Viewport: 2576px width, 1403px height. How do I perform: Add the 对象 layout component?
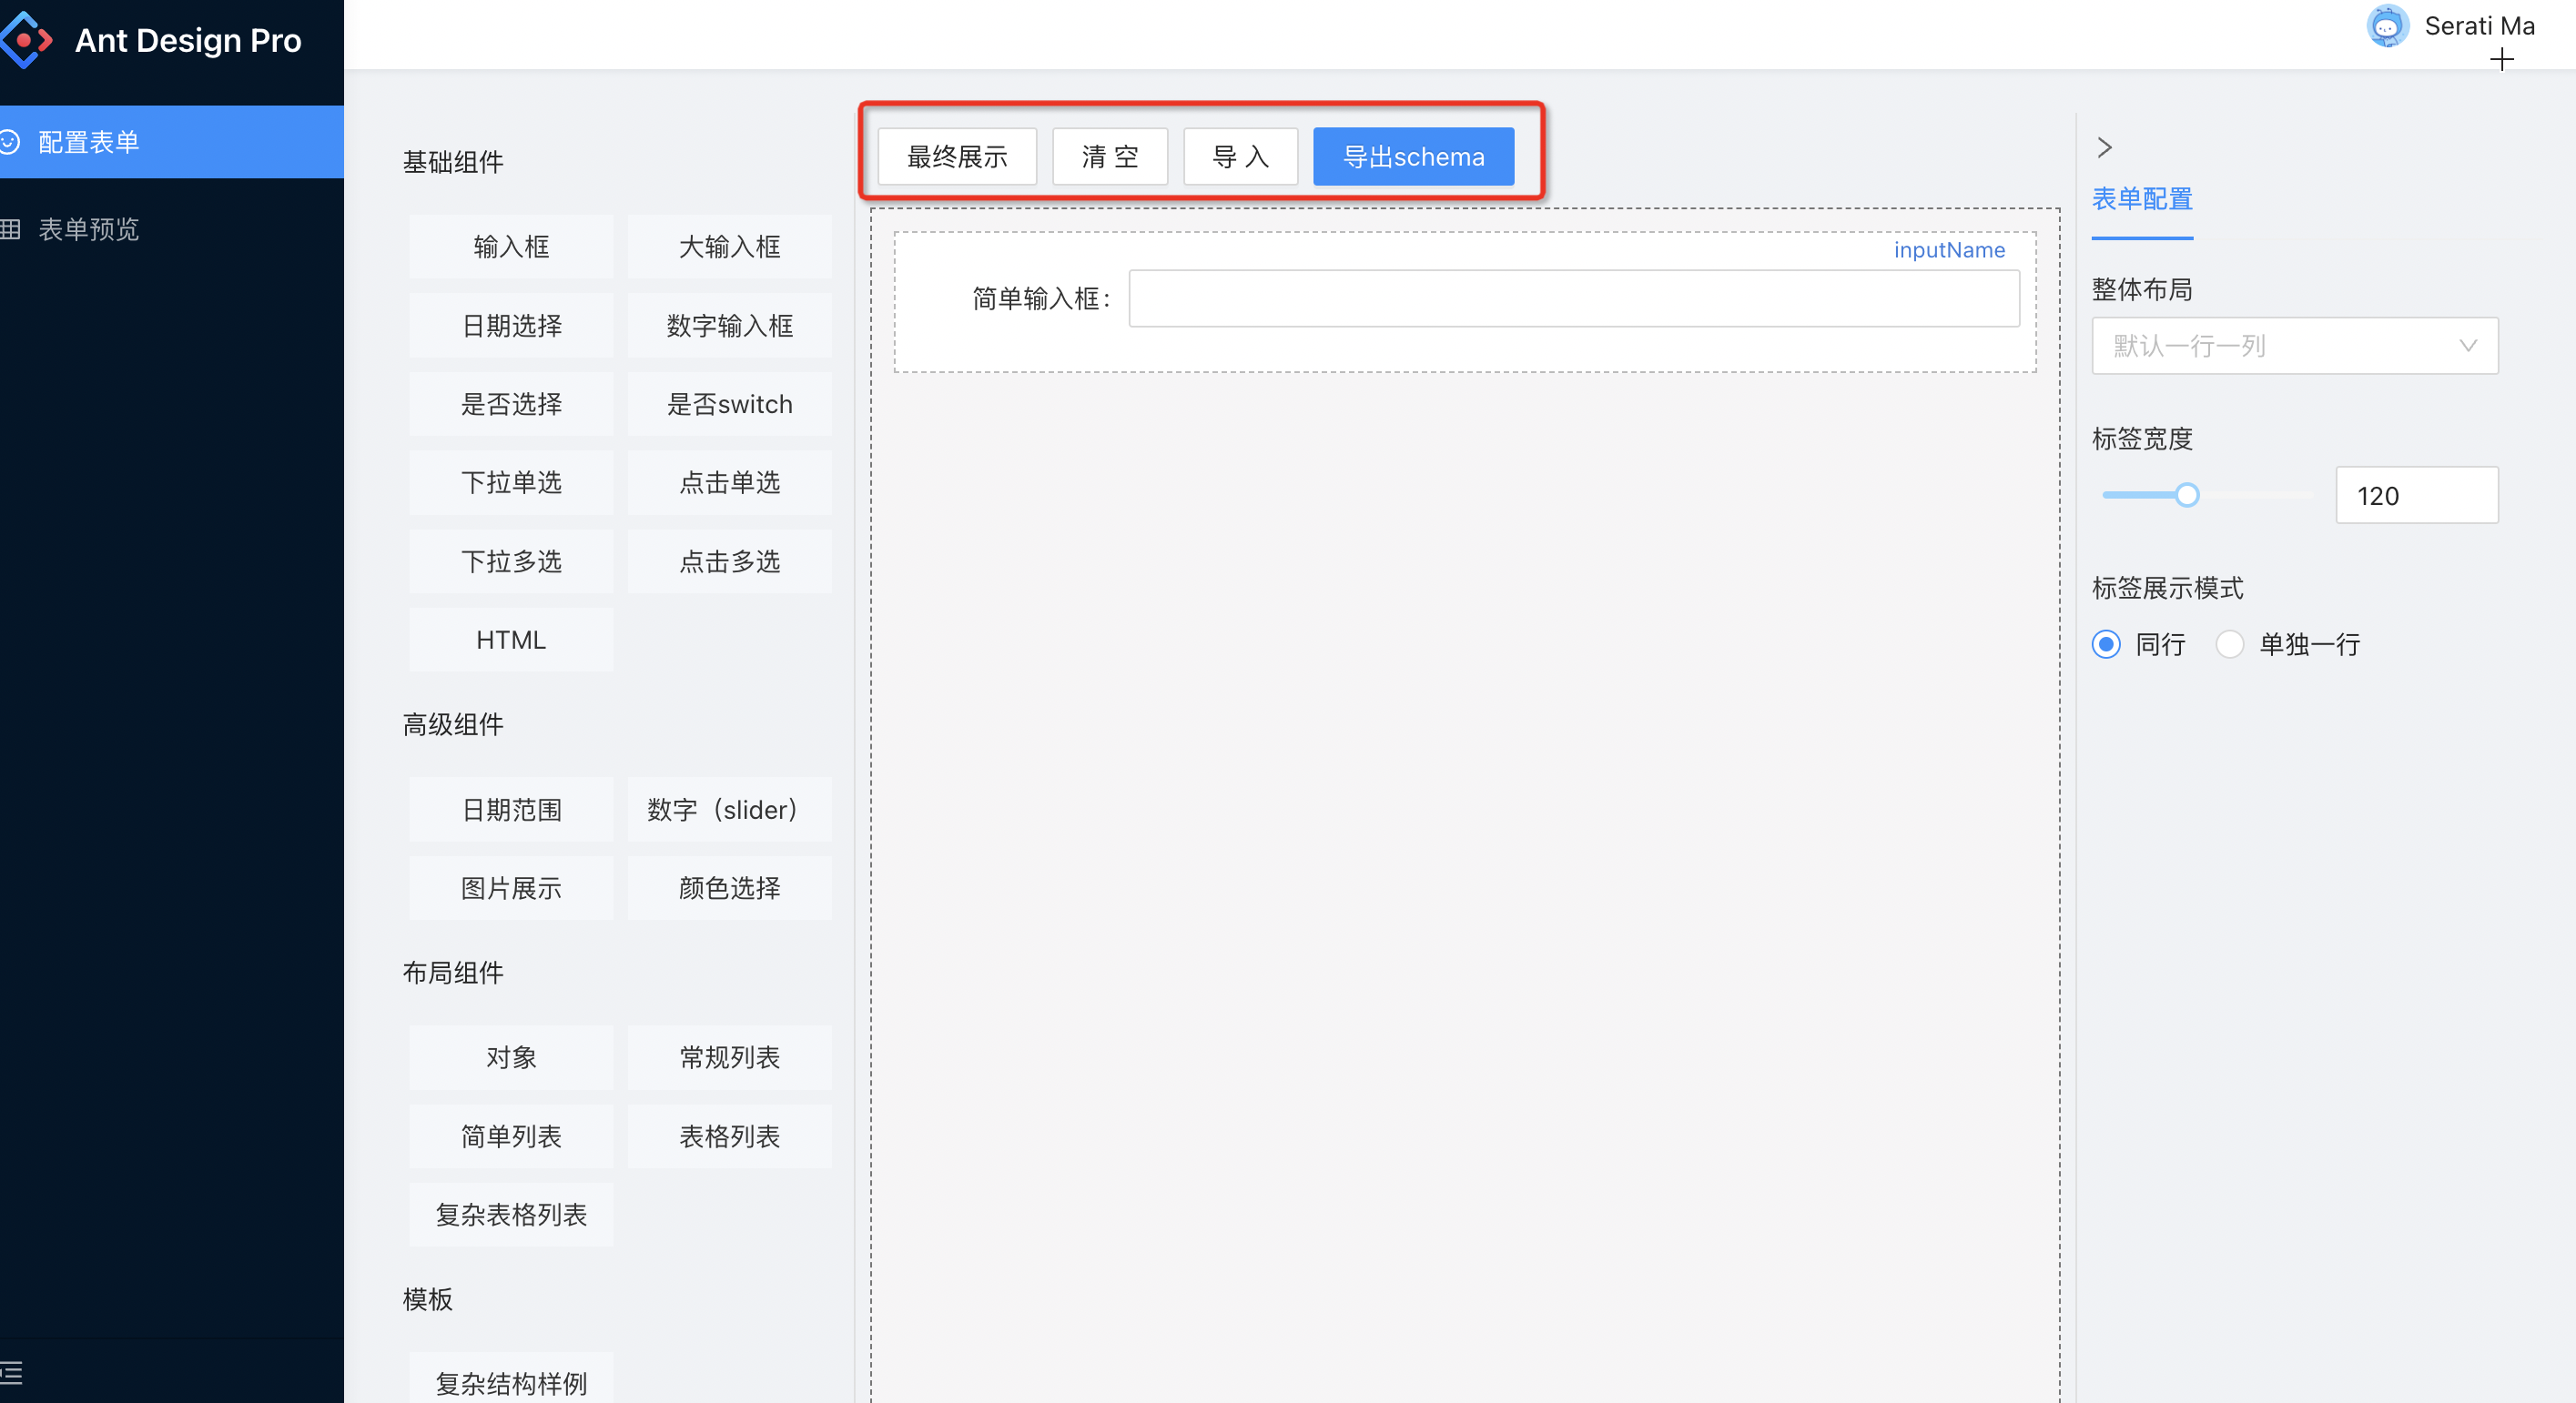[x=511, y=1057]
